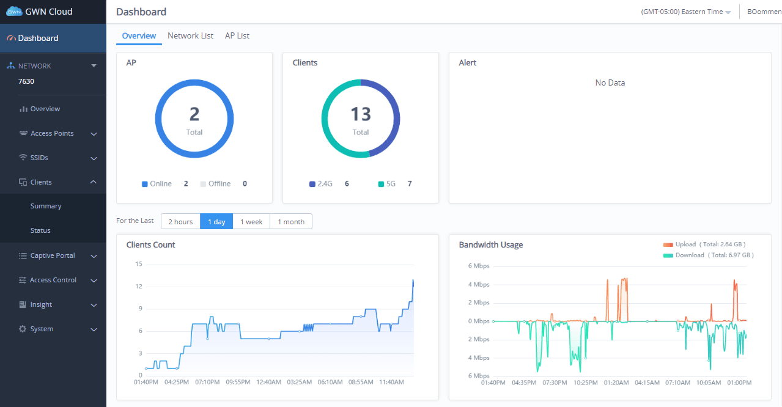
Task: Select the 2 hours time range
Action: 180,221
